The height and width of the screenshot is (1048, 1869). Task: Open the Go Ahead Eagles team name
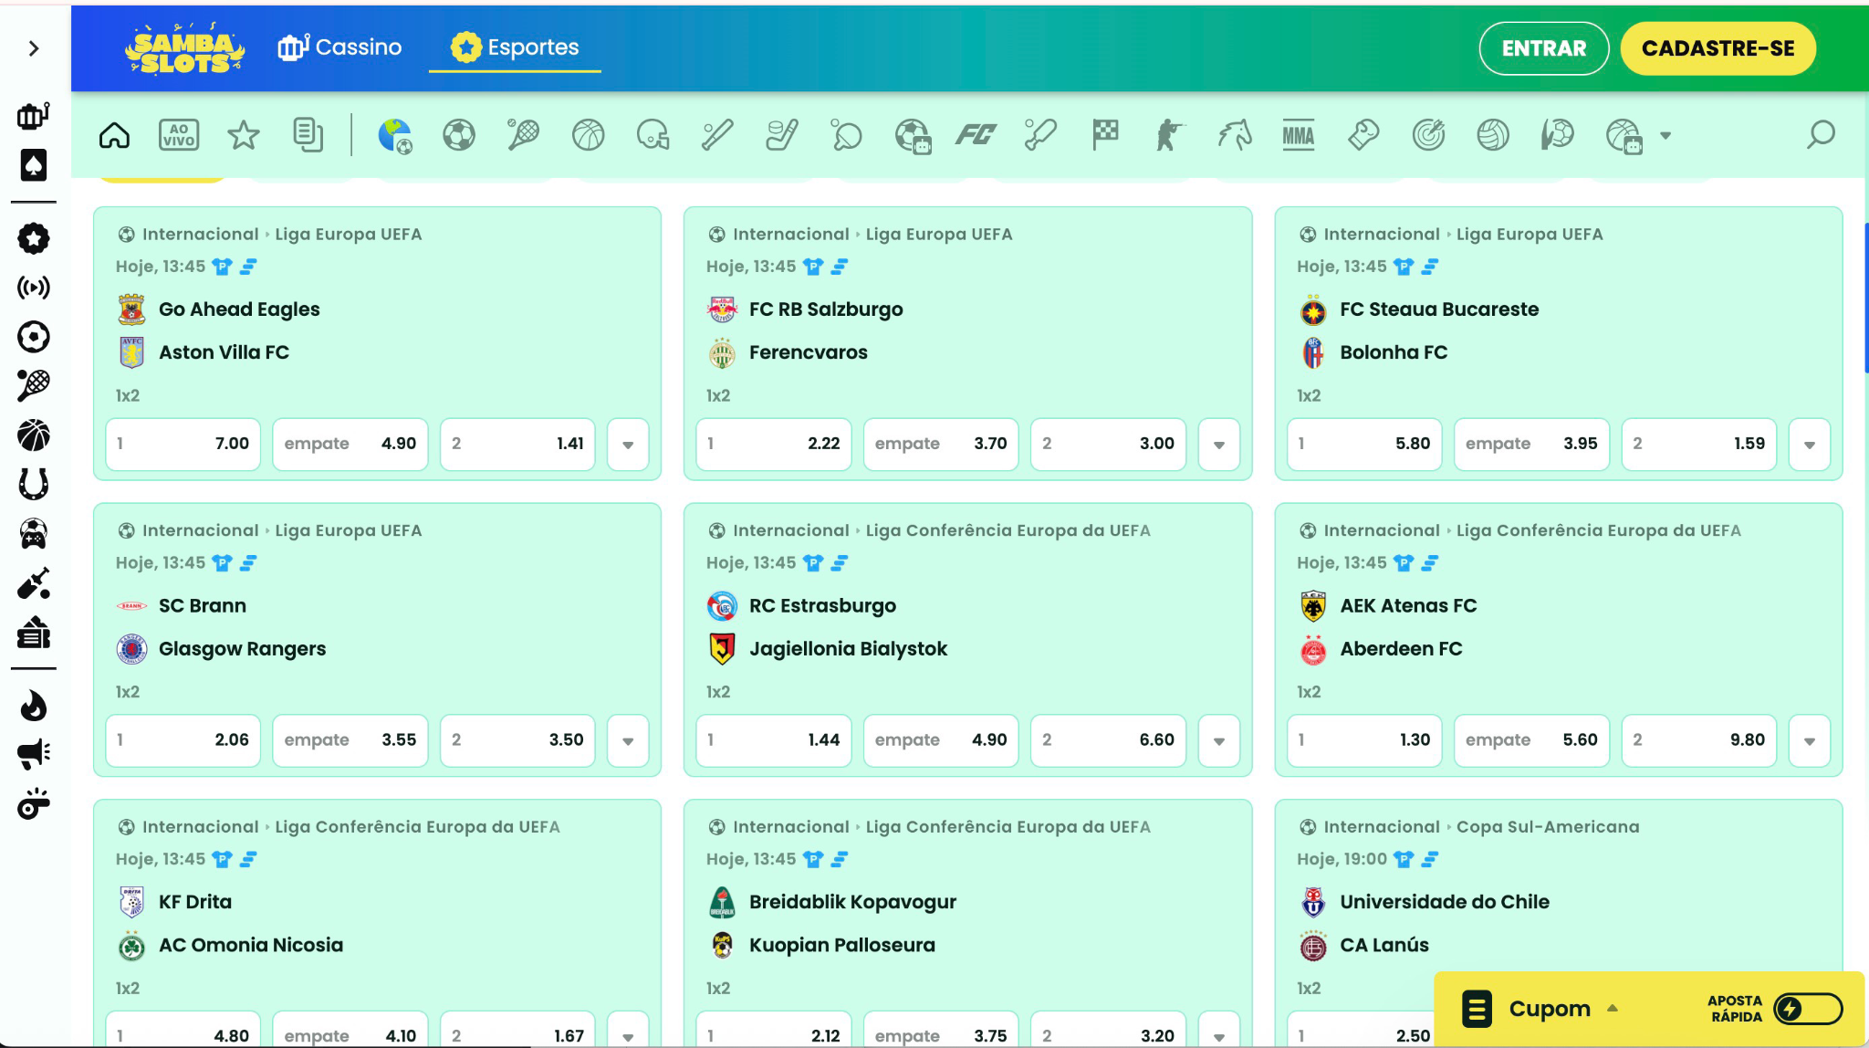click(x=239, y=309)
